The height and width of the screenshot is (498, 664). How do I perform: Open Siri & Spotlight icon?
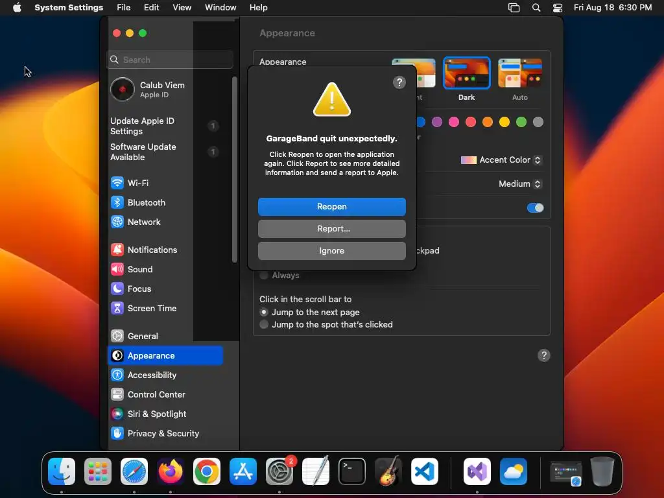(x=117, y=414)
